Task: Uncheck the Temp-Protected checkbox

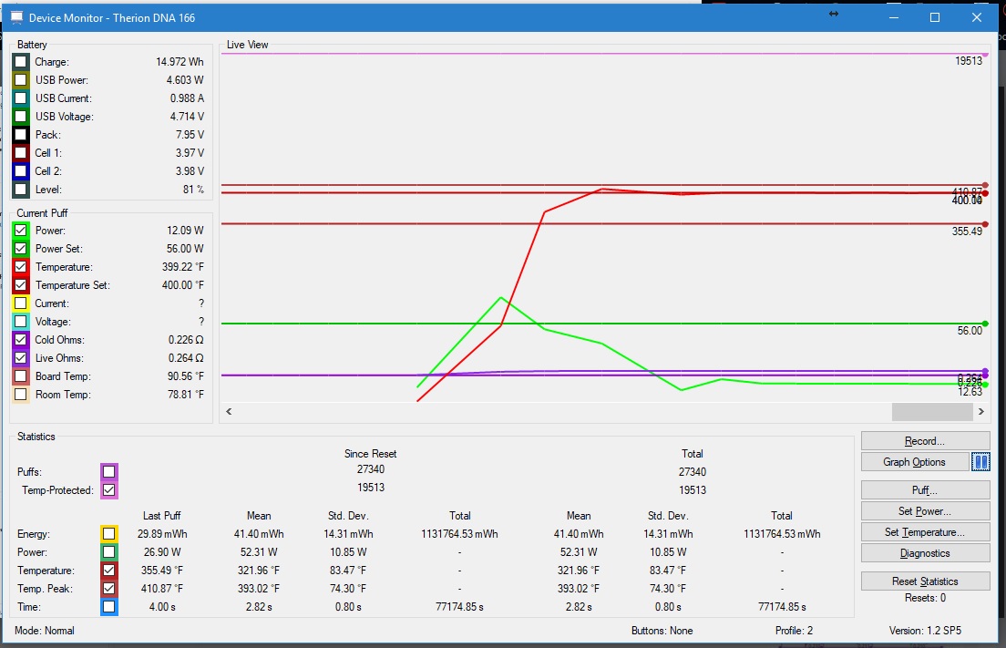Action: (x=109, y=490)
